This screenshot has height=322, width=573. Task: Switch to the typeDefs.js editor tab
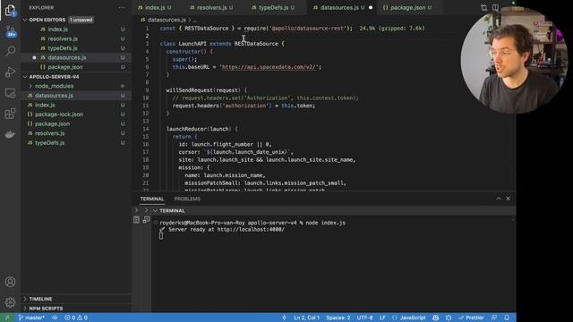tap(273, 7)
